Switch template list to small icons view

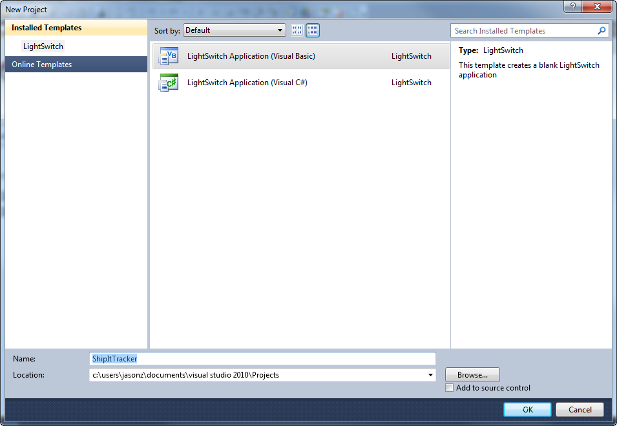(x=297, y=30)
